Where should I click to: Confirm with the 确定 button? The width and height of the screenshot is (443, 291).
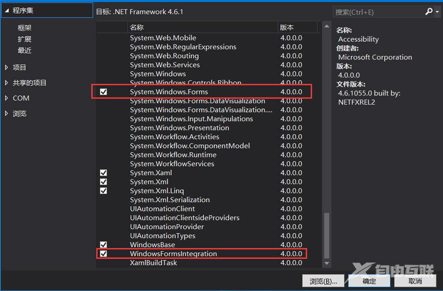click(x=369, y=281)
